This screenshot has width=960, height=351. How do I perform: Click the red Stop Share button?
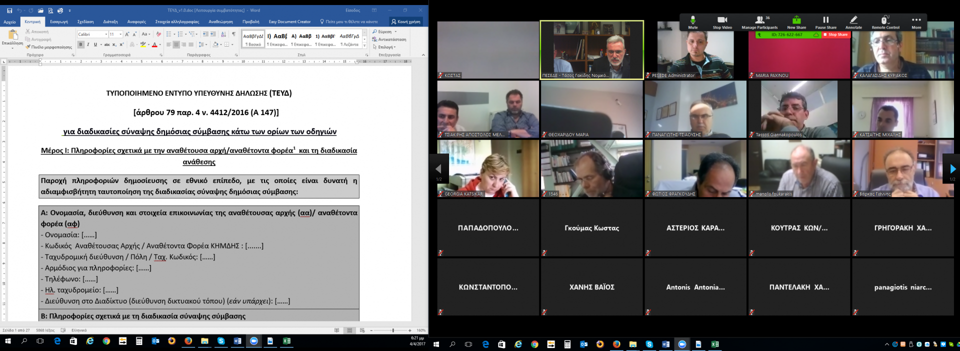(835, 35)
